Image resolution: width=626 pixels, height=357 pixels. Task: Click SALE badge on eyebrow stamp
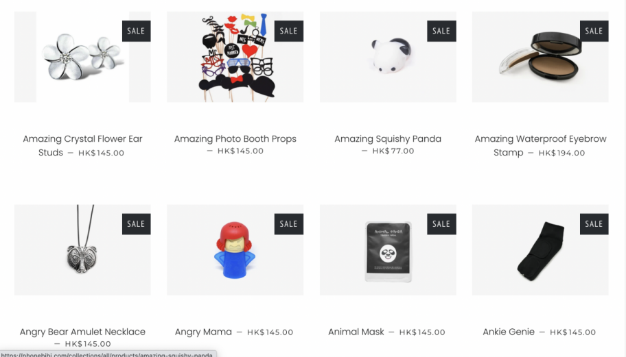(594, 31)
